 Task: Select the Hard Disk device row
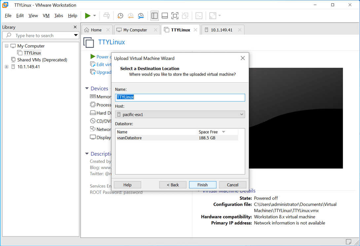(x=100, y=113)
